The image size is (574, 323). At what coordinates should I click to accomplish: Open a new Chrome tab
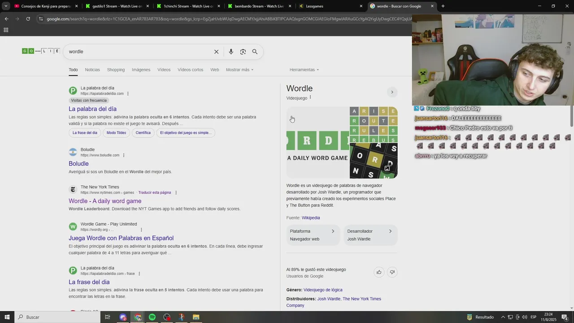pos(443,6)
